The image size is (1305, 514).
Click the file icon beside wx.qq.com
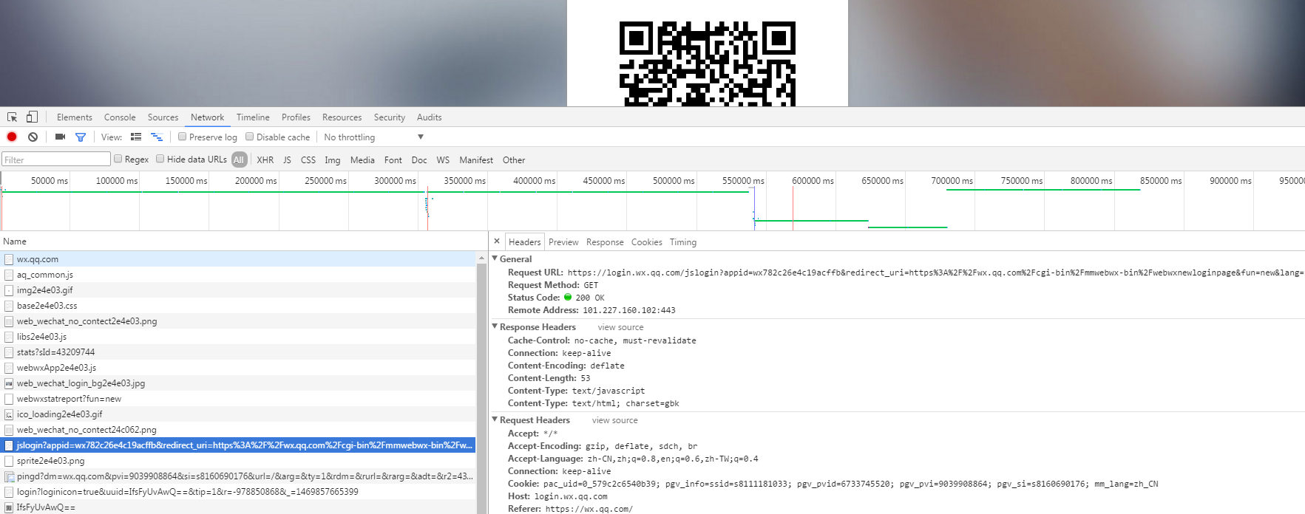[x=9, y=259]
